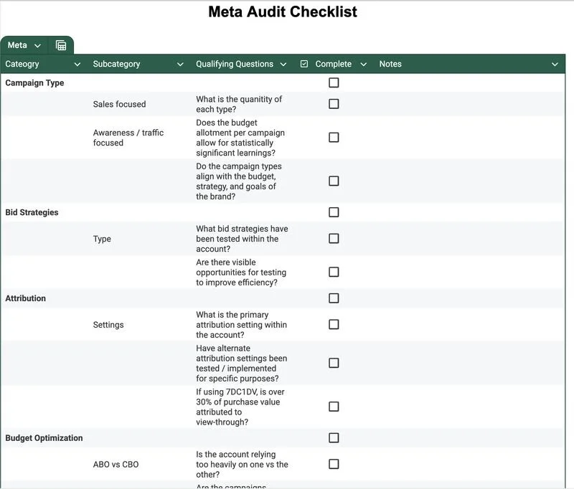574x489 pixels.
Task: Select the Sales focused subcategory cell
Action: [119, 104]
